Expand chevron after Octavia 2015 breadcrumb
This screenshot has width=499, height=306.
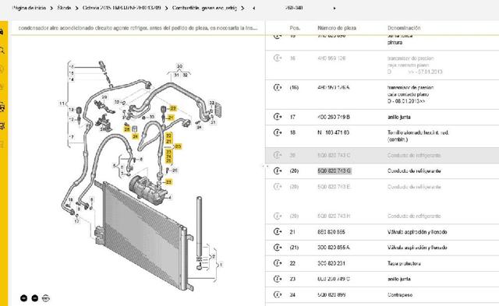click(166, 9)
